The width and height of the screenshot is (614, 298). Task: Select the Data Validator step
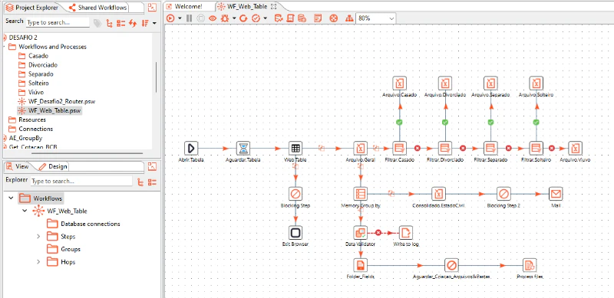tap(360, 233)
